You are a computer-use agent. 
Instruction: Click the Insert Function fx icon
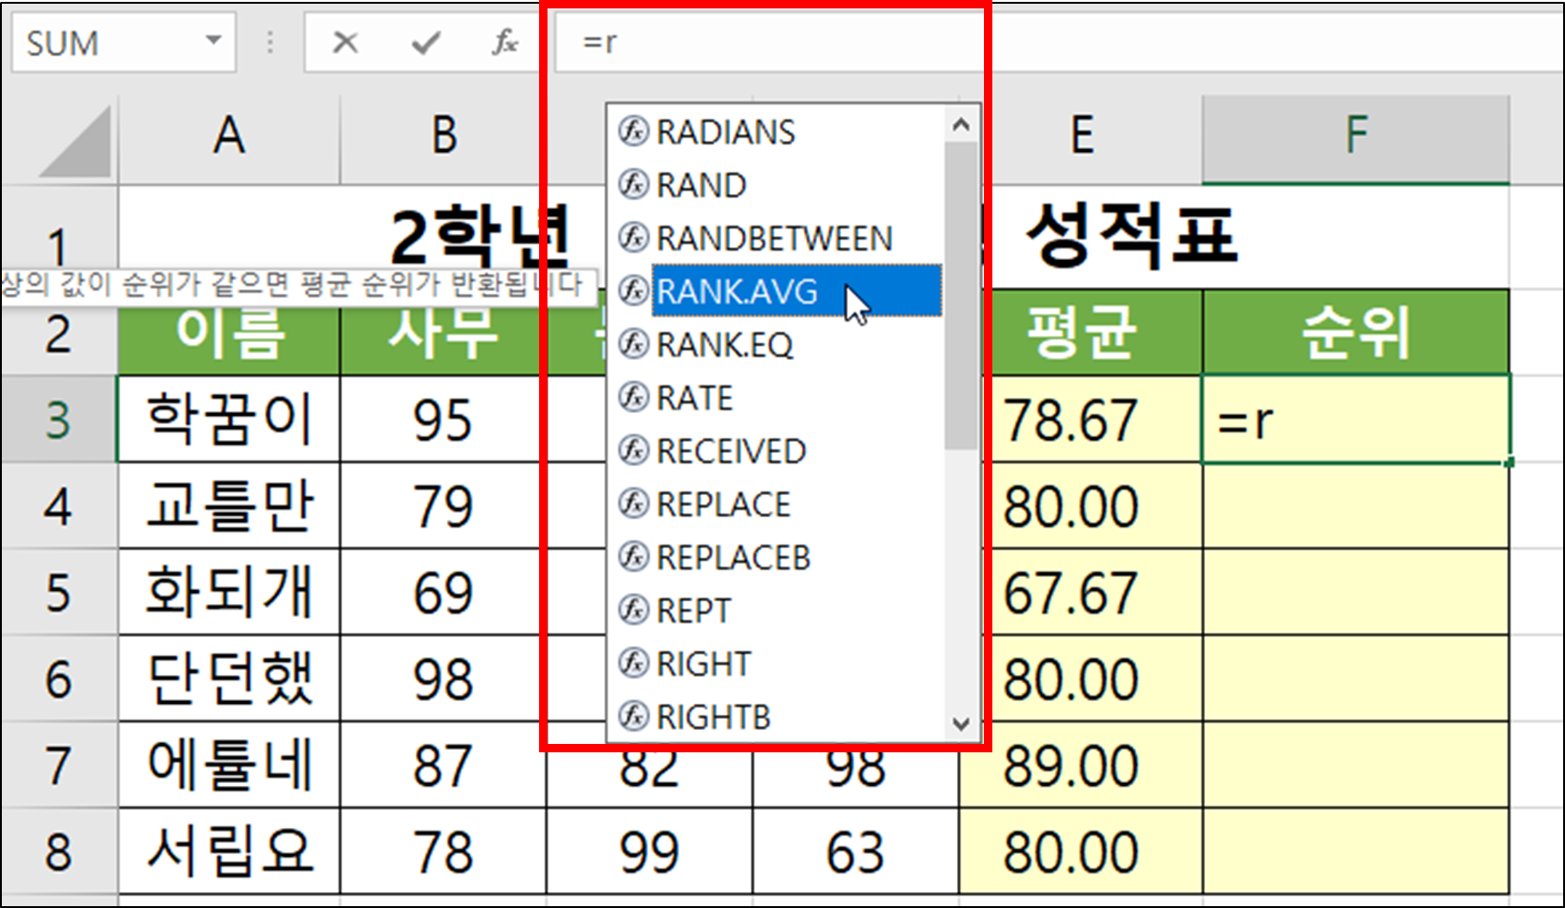point(504,41)
